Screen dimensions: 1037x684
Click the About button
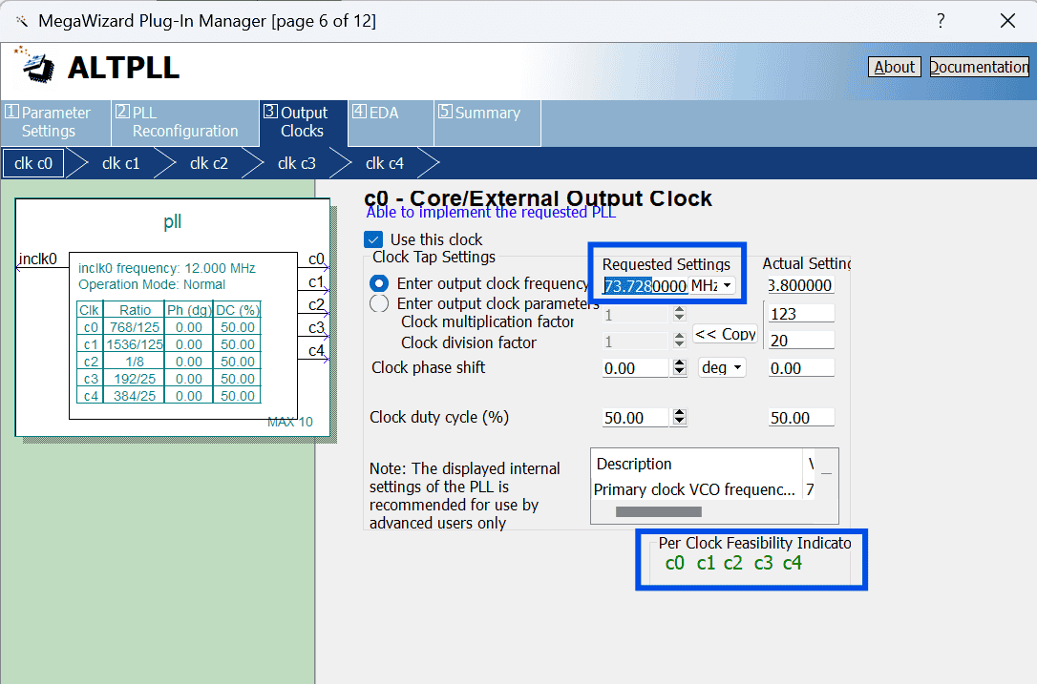(x=894, y=67)
